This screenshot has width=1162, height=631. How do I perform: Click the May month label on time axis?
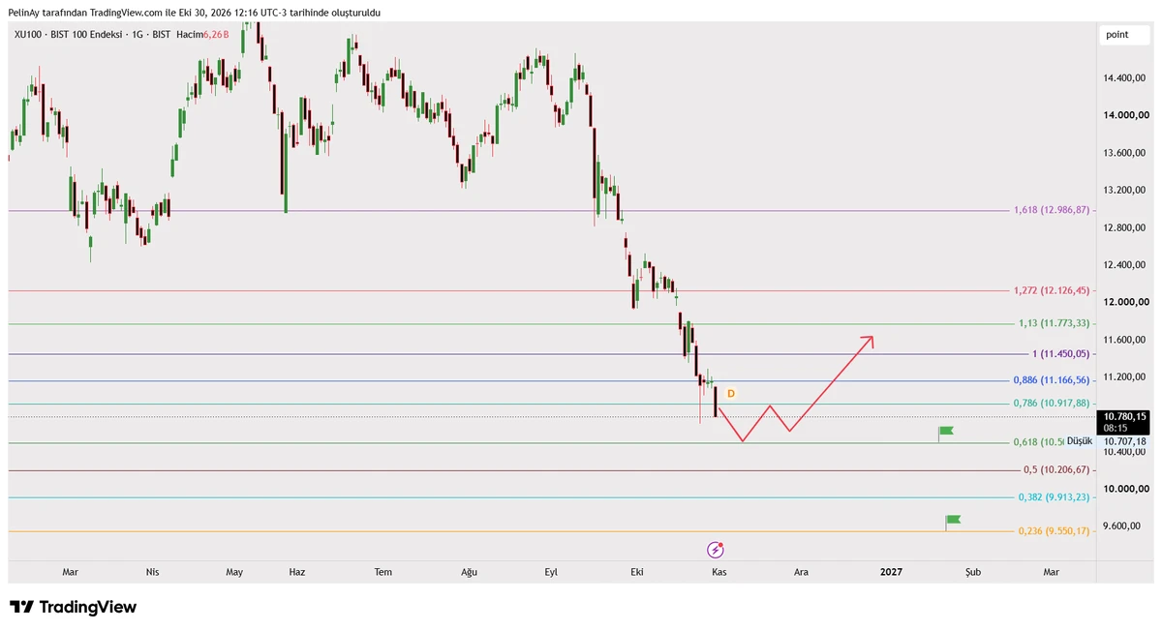234,572
